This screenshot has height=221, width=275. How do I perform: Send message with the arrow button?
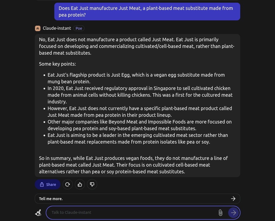tap(234, 213)
